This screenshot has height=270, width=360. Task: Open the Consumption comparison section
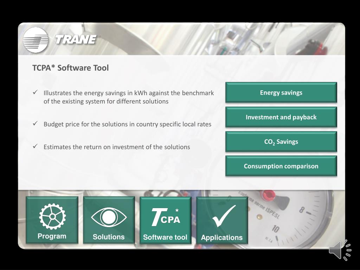(281, 166)
